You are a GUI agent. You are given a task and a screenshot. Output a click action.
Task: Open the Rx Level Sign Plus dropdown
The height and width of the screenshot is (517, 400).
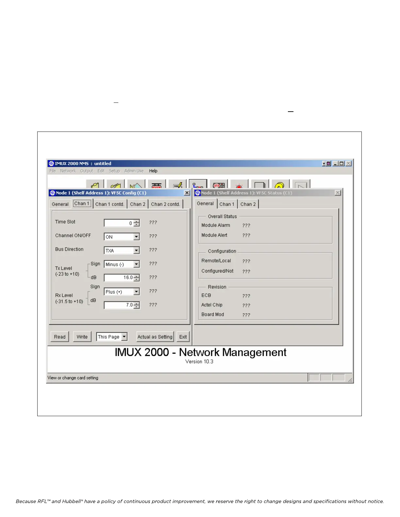click(x=137, y=291)
